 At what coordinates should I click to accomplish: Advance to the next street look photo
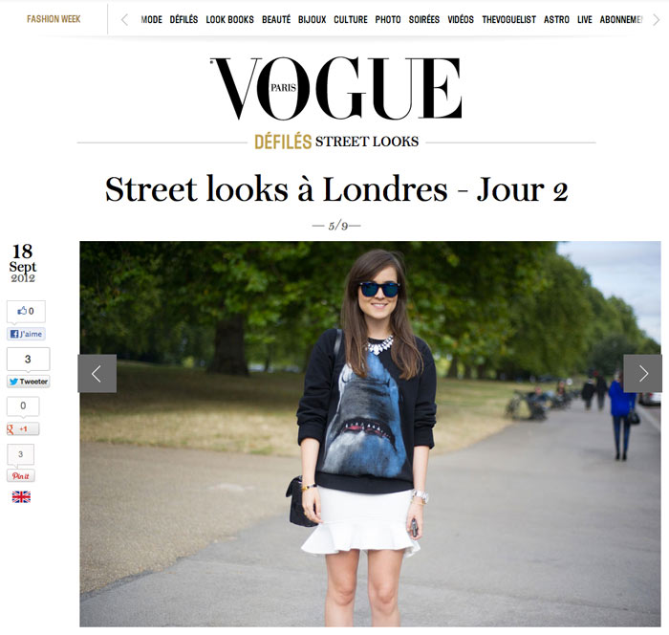pos(642,374)
